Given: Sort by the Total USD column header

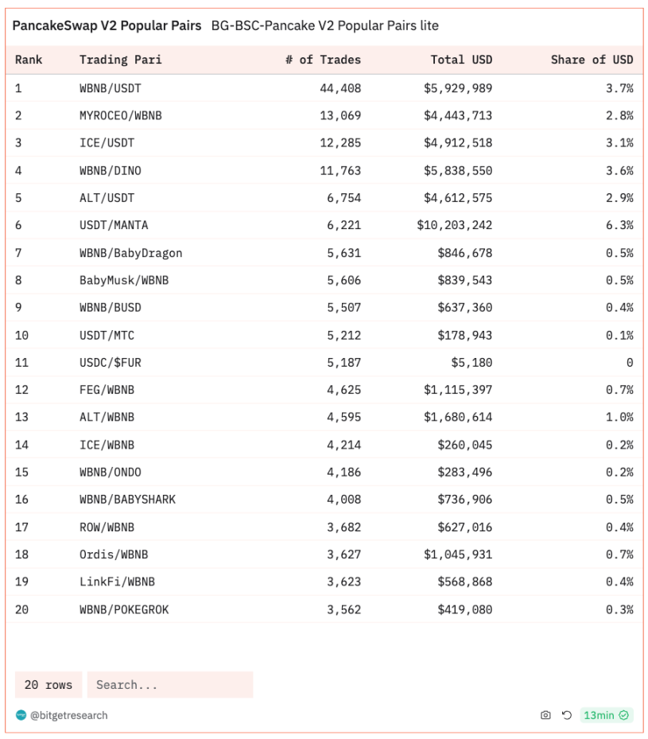Looking at the screenshot, I should (461, 60).
